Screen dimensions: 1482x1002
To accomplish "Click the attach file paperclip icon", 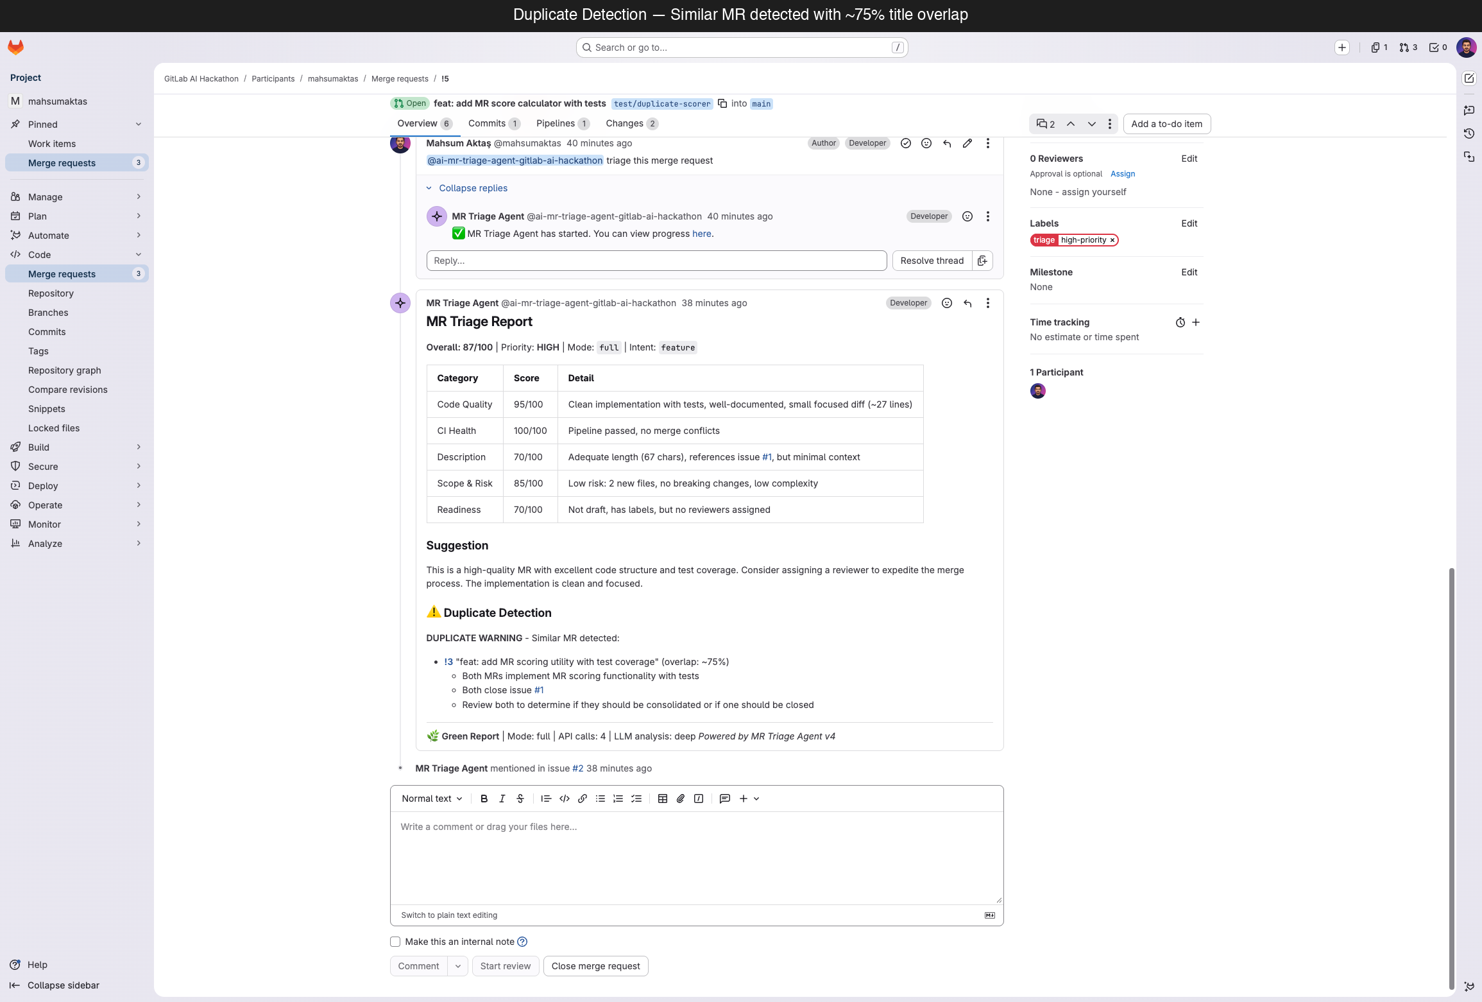I will (x=681, y=799).
